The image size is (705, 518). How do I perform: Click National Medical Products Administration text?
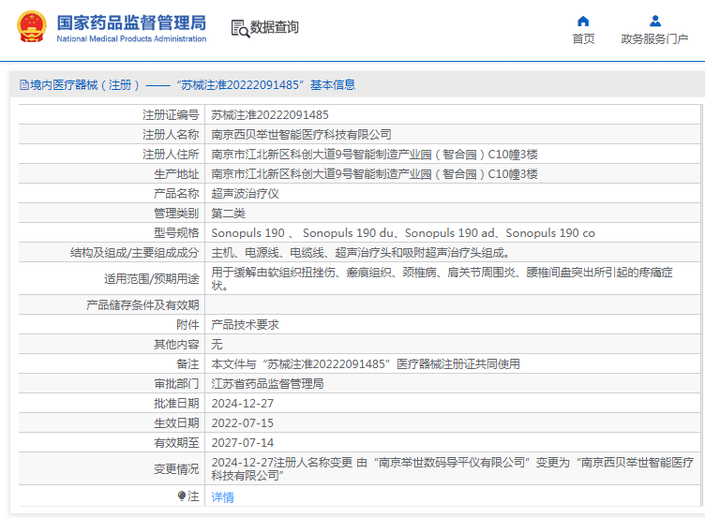131,39
